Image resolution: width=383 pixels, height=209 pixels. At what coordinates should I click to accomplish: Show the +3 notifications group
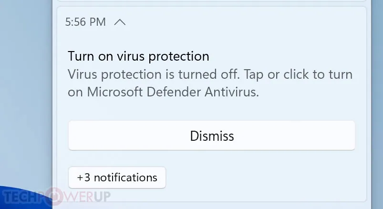click(x=117, y=178)
